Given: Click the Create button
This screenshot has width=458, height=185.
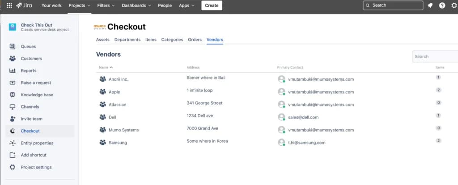Looking at the screenshot, I should pyautogui.click(x=212, y=5).
